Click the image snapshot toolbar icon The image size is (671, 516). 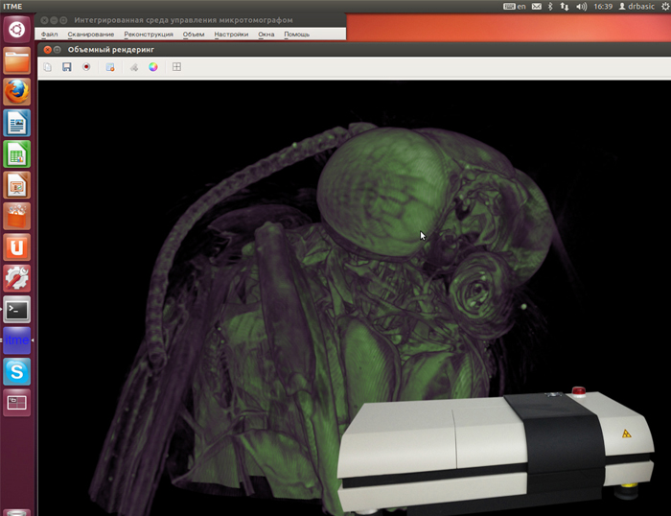point(110,67)
